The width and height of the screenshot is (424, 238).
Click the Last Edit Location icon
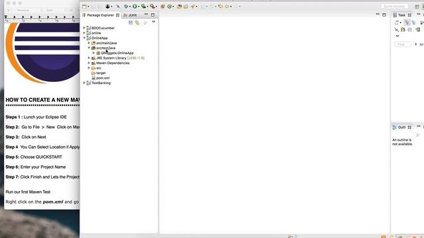point(221,6)
